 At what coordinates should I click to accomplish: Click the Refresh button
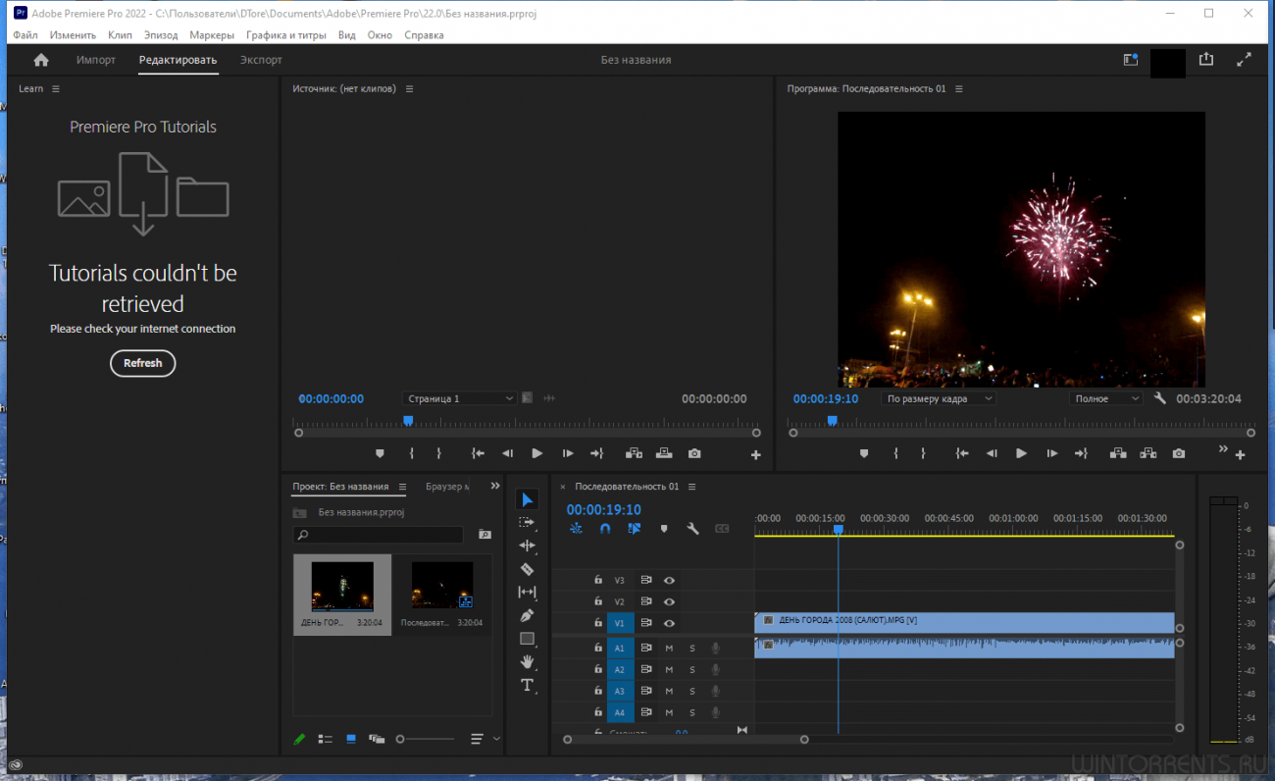click(x=142, y=363)
